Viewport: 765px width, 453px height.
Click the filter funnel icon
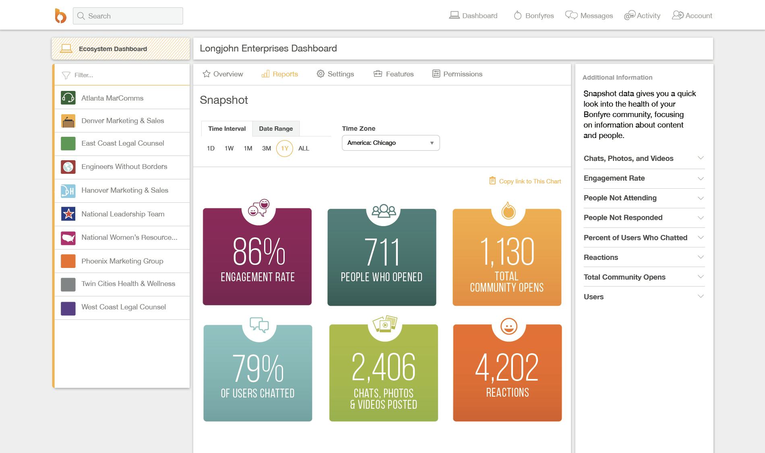66,75
